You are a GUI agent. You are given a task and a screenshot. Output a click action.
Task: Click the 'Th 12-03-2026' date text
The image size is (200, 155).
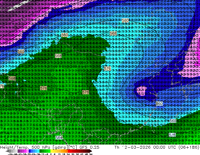(132, 147)
